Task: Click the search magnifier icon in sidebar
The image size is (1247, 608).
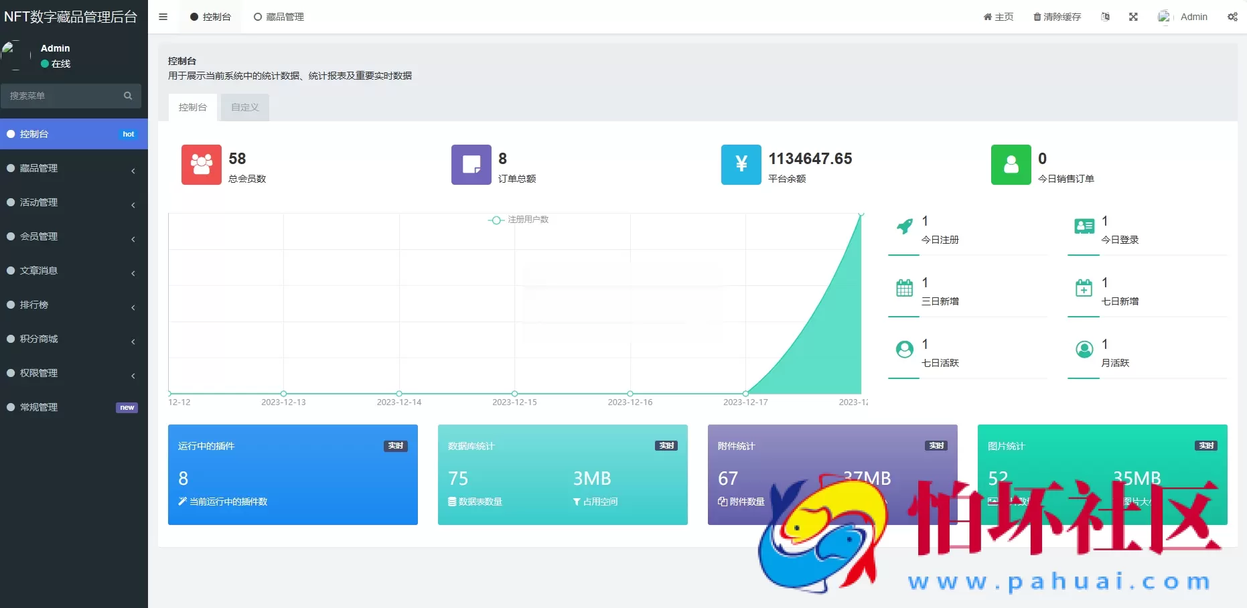Action: coord(127,96)
